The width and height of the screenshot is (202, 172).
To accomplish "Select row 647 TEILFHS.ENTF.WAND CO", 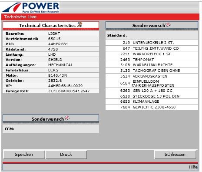I will 152,48.
